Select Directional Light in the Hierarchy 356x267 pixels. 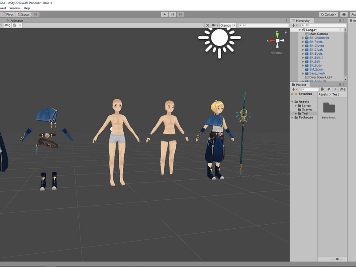(x=320, y=77)
